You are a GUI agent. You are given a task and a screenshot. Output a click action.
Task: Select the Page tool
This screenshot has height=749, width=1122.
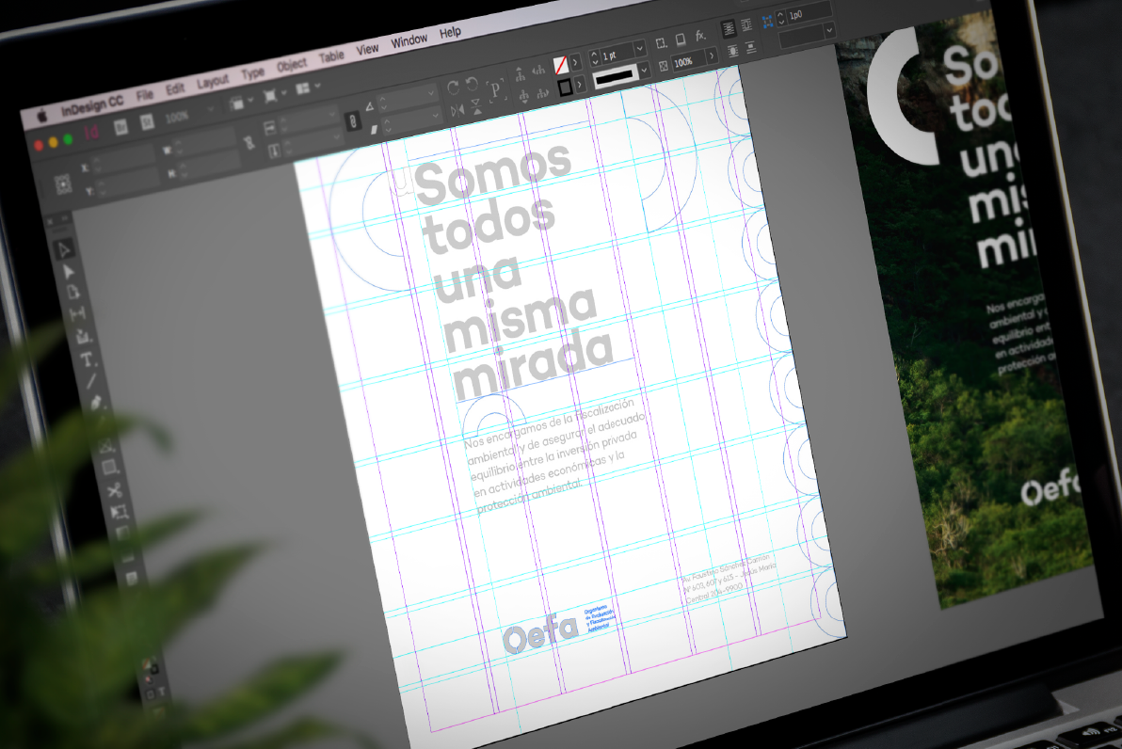[x=73, y=292]
